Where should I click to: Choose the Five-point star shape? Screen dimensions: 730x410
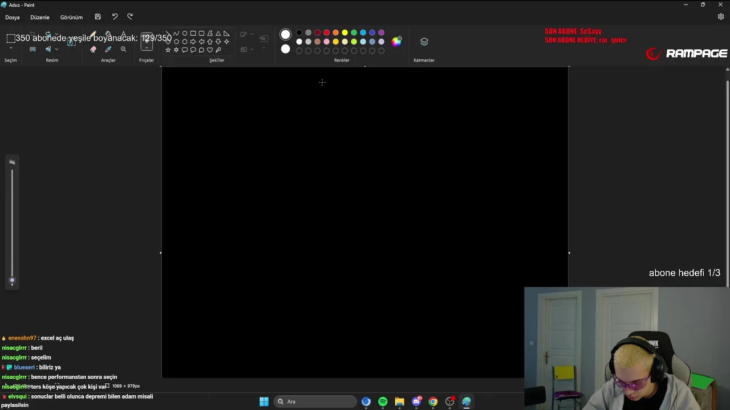168,50
